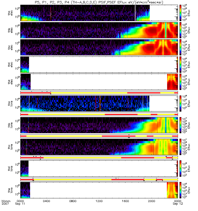Image resolution: width=198 pixels, height=211 pixels.
Task: Click the "2007" year label
Action: 5,204
